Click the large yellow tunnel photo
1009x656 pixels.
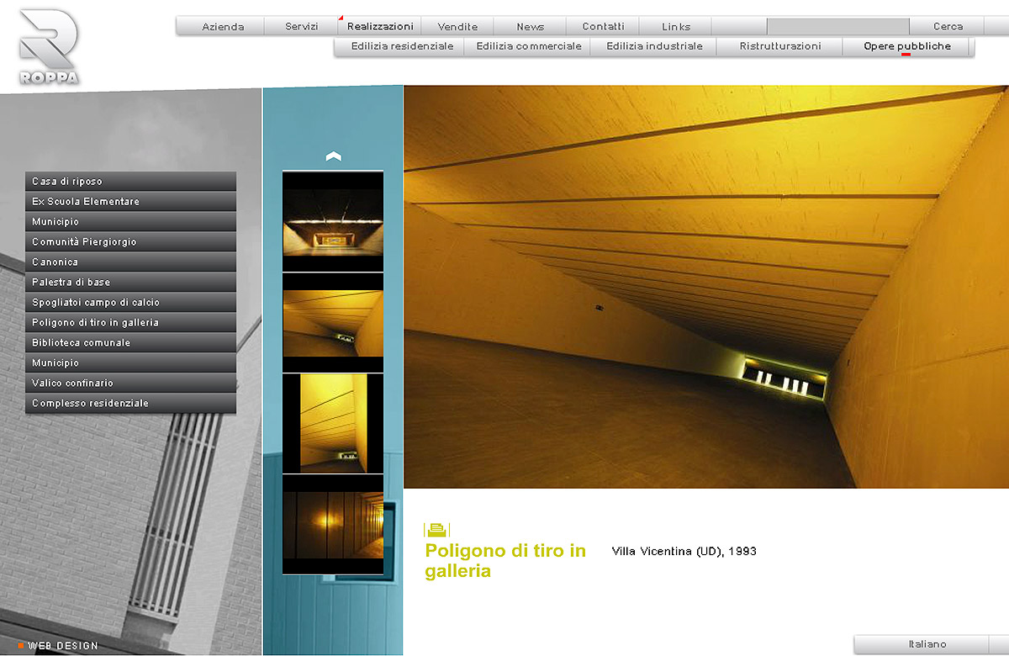tap(705, 287)
